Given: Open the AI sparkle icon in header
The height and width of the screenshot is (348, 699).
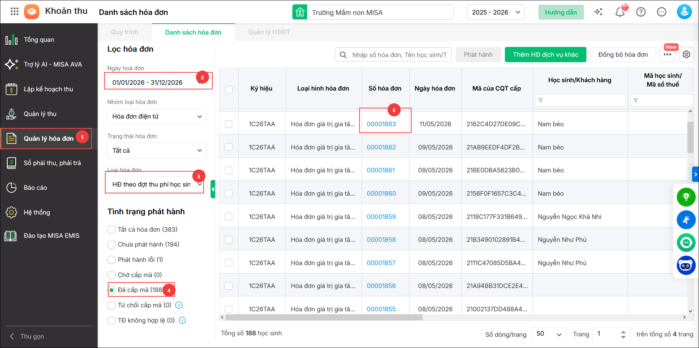Looking at the screenshot, I should [x=598, y=12].
